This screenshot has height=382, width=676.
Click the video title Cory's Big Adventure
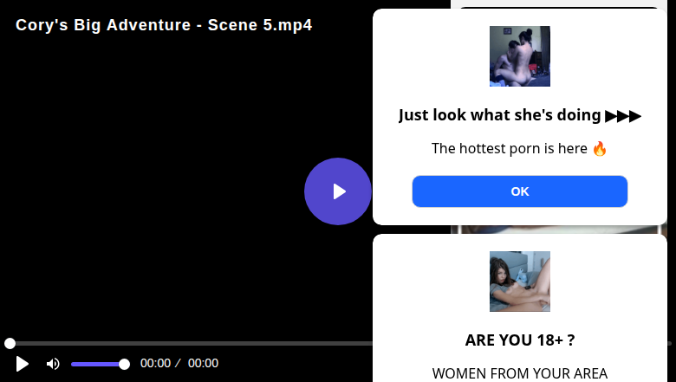[x=164, y=25]
